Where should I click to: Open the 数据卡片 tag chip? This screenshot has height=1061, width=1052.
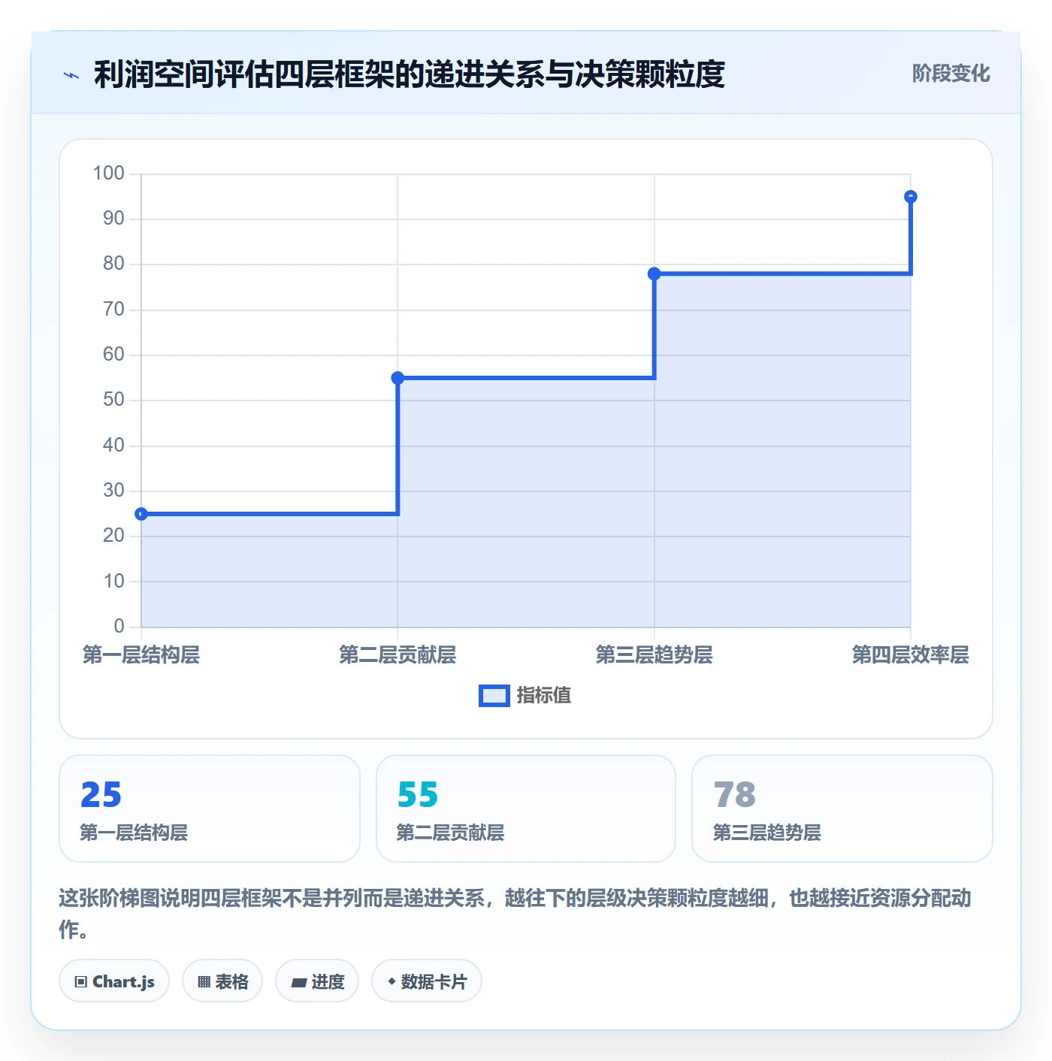tap(427, 981)
